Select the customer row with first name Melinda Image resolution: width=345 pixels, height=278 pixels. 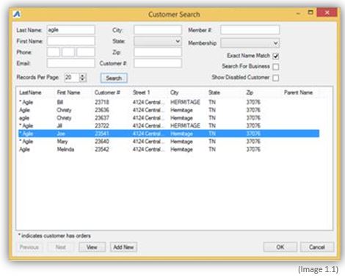coord(169,149)
